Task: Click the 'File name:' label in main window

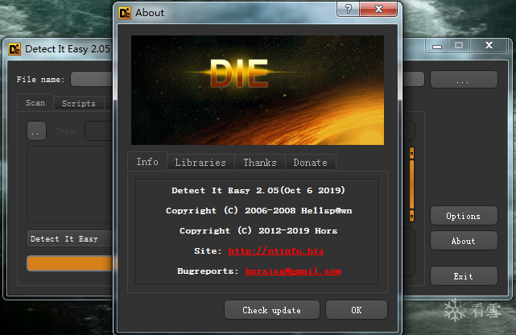Action: (x=40, y=80)
